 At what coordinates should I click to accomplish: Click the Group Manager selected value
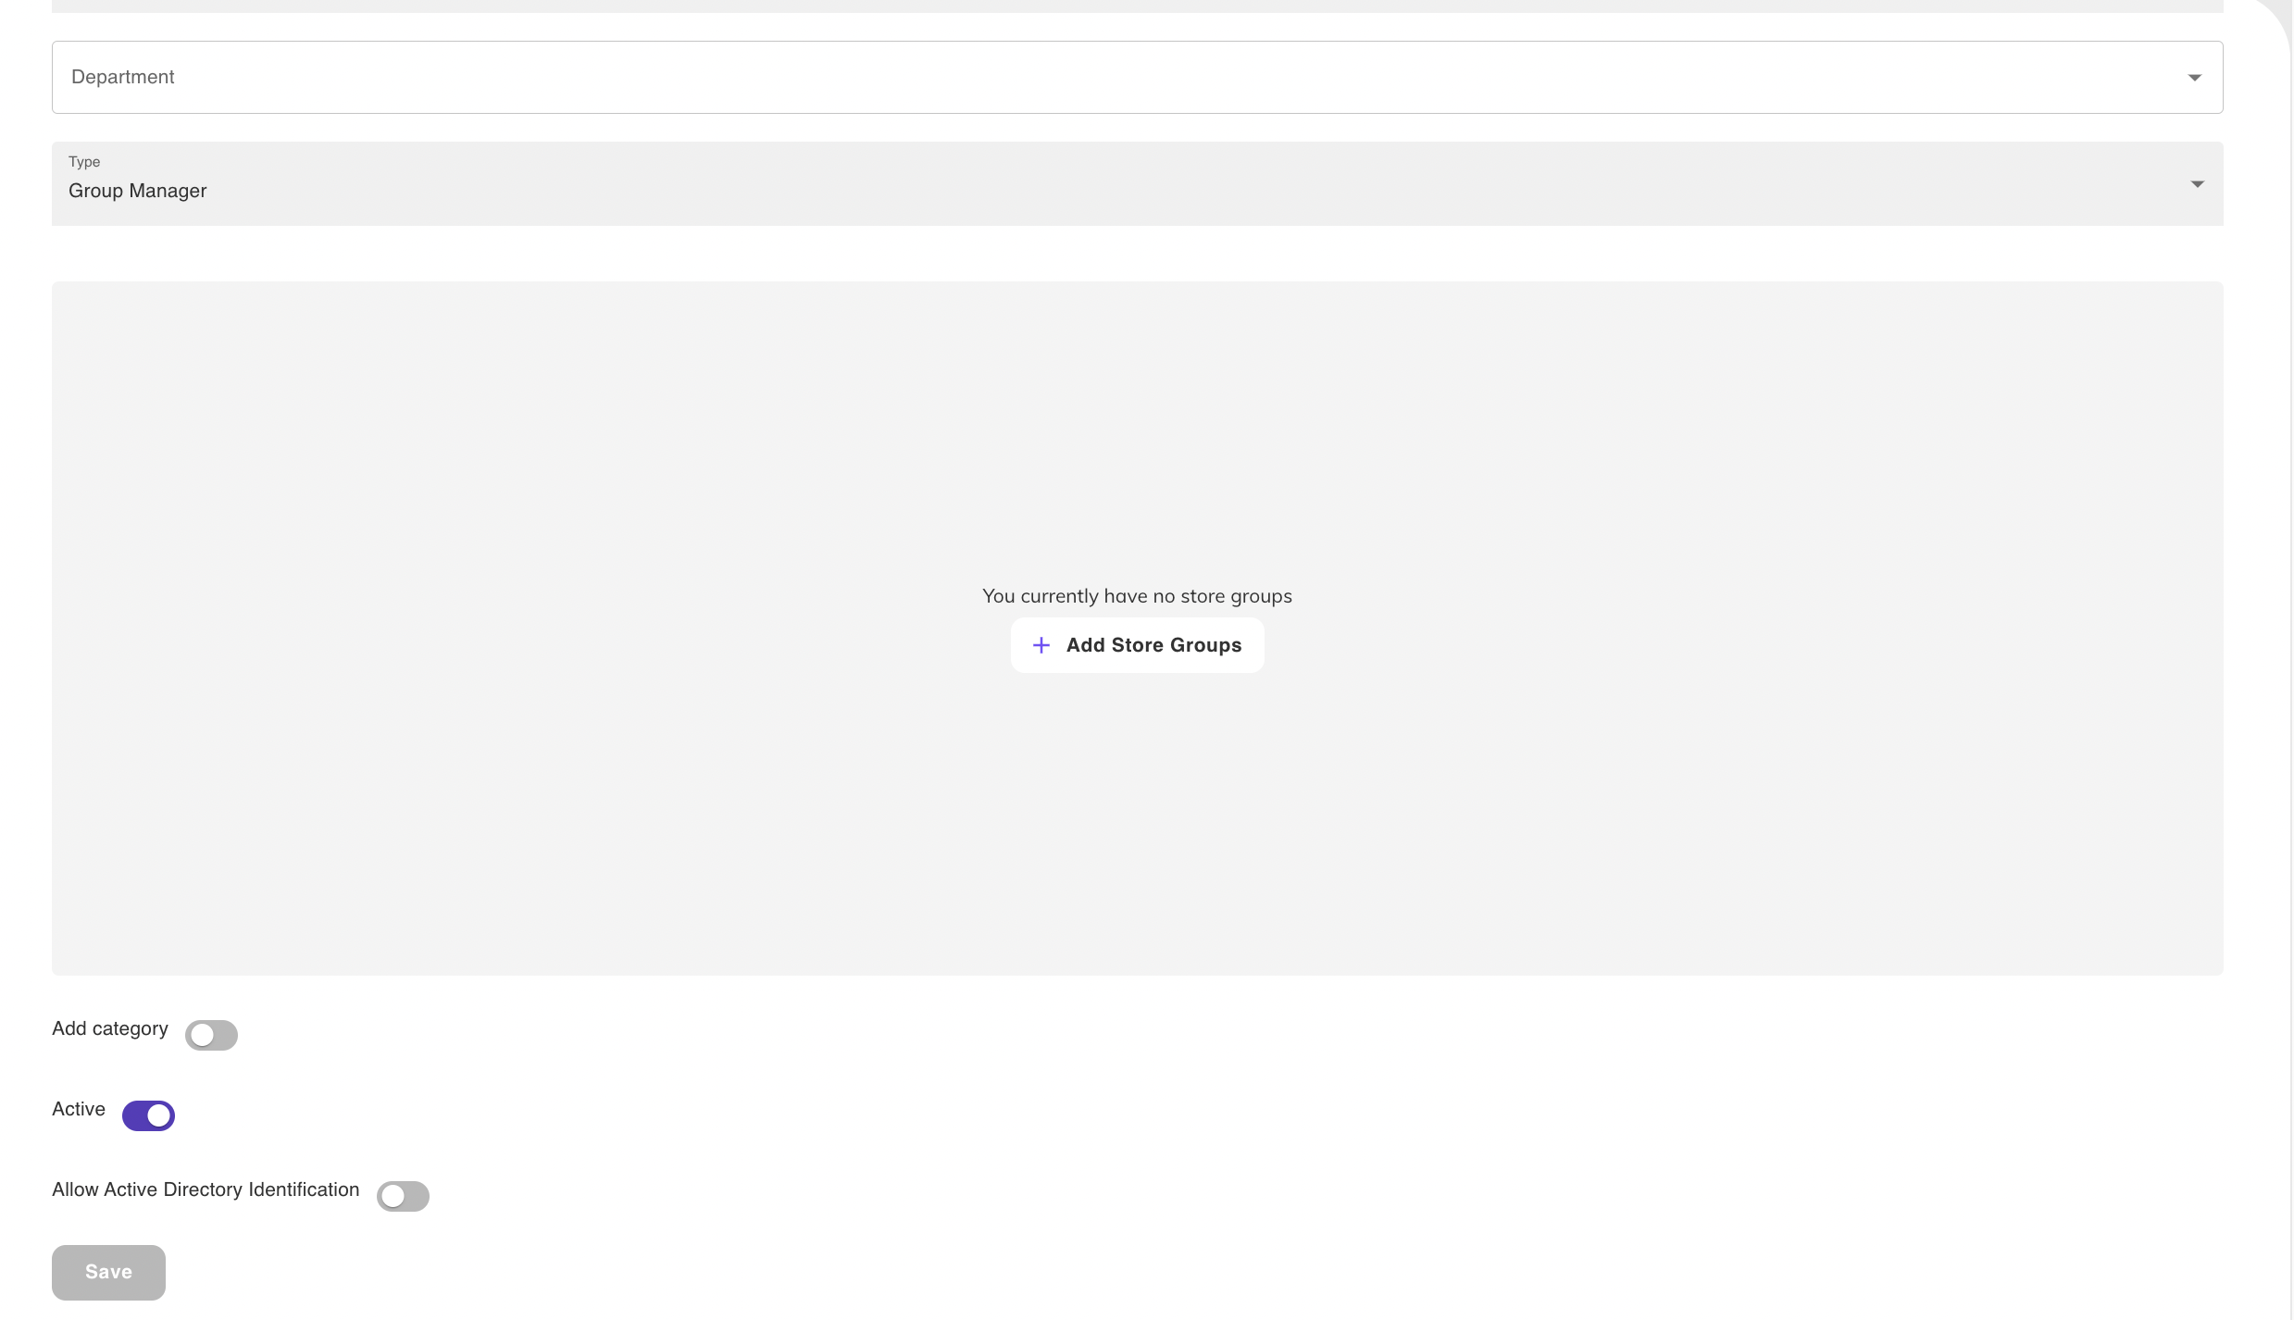[x=138, y=192]
